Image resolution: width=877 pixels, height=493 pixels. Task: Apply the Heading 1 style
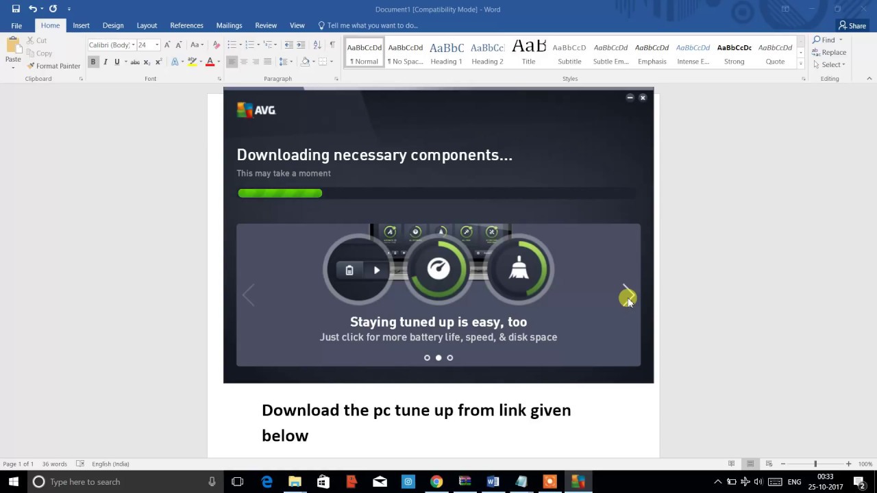coord(446,53)
